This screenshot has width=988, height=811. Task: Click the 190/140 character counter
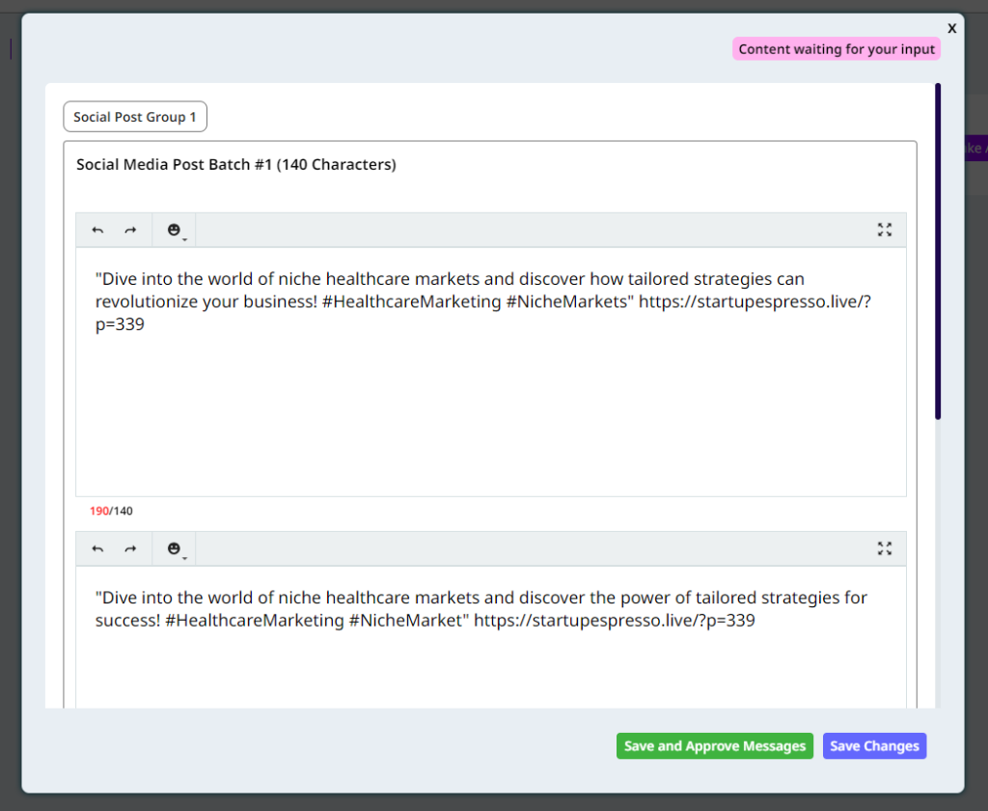tap(111, 511)
